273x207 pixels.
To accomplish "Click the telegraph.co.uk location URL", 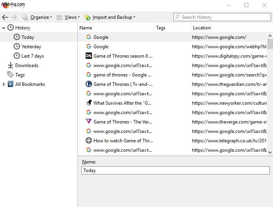I will click(229, 141).
